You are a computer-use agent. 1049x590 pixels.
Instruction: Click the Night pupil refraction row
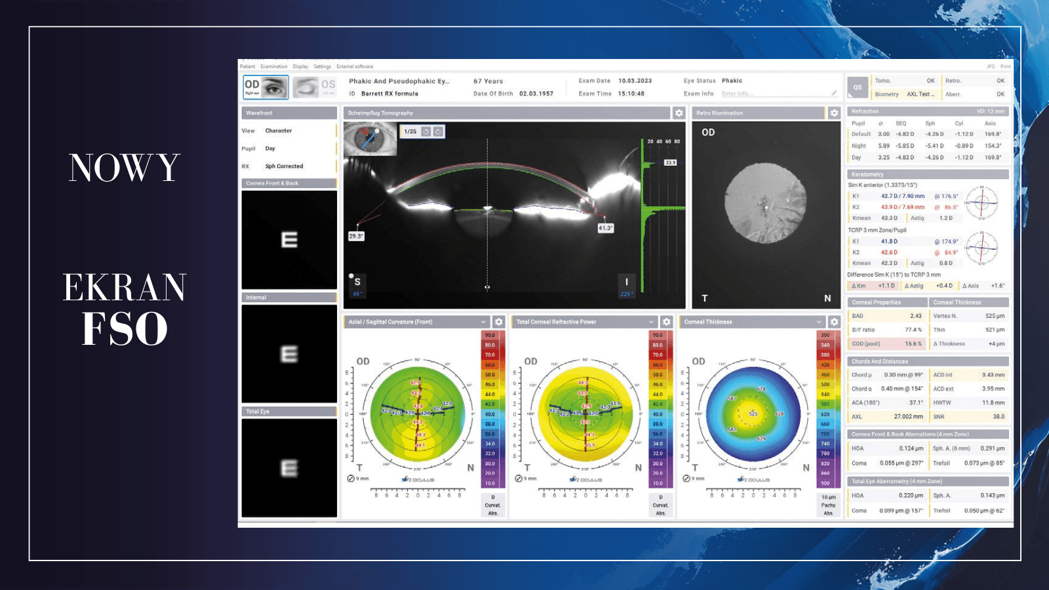tap(928, 146)
